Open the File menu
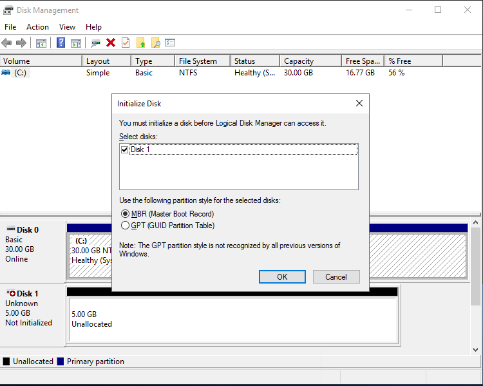The image size is (483, 386). click(10, 27)
